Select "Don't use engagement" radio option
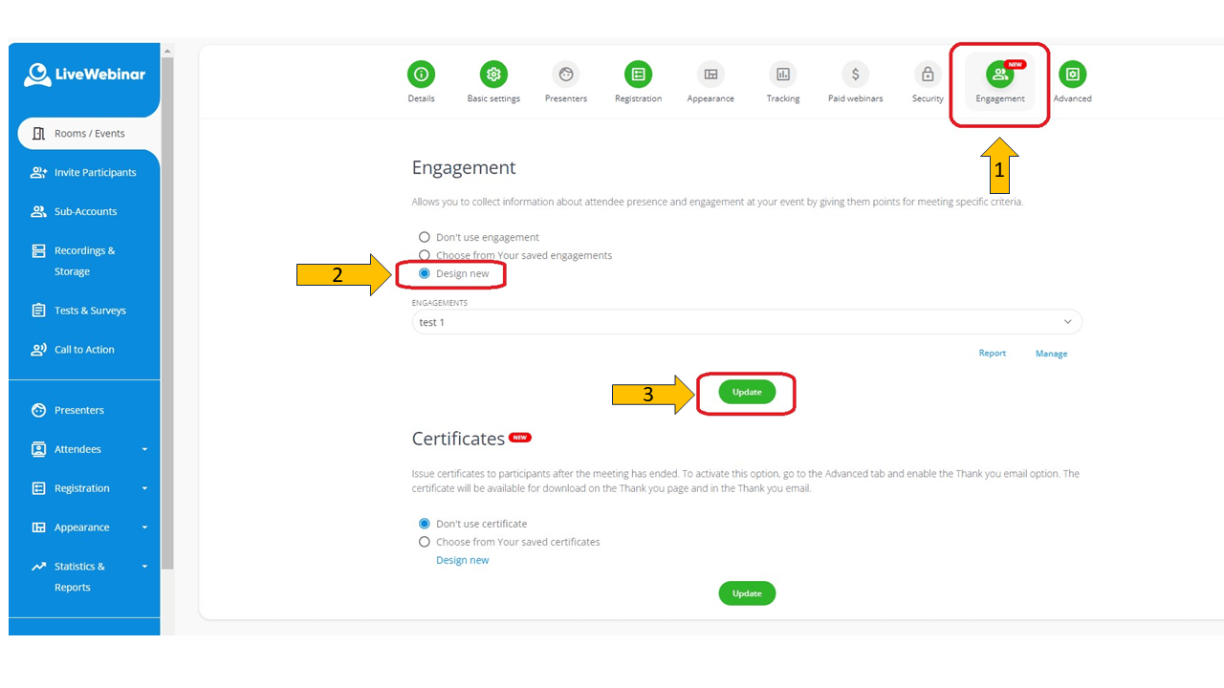1224x688 pixels. pyautogui.click(x=425, y=237)
